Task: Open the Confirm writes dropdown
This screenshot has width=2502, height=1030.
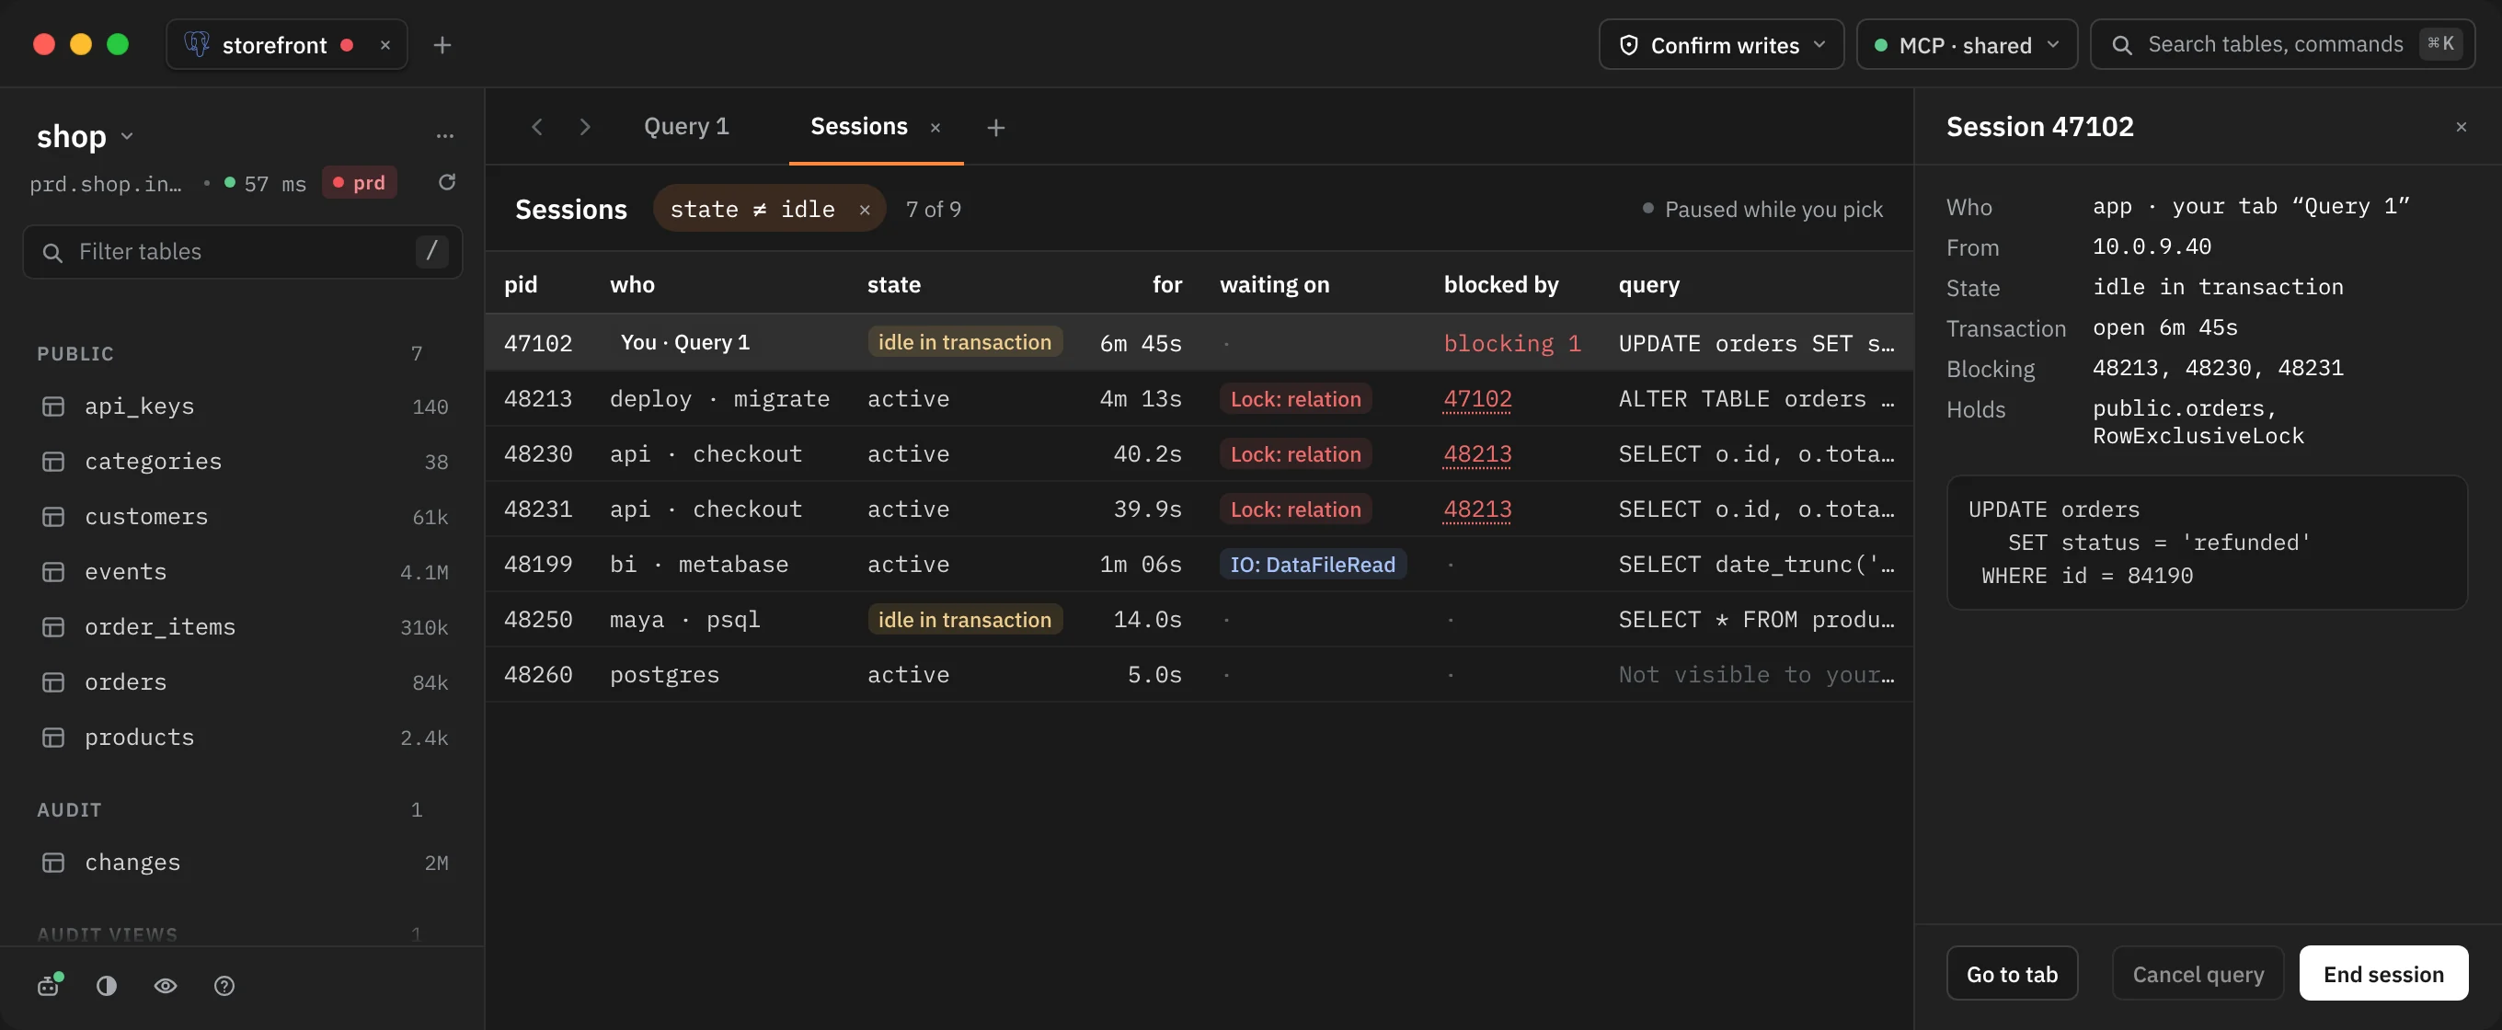Action: tap(1721, 45)
